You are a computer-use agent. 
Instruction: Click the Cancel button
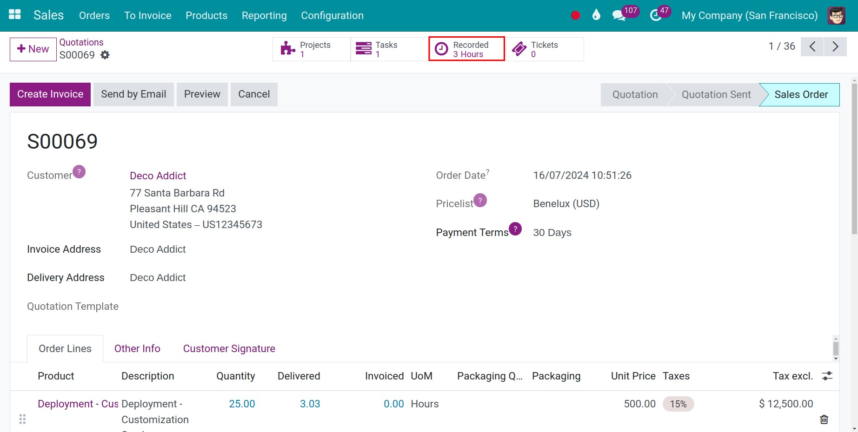pos(254,94)
